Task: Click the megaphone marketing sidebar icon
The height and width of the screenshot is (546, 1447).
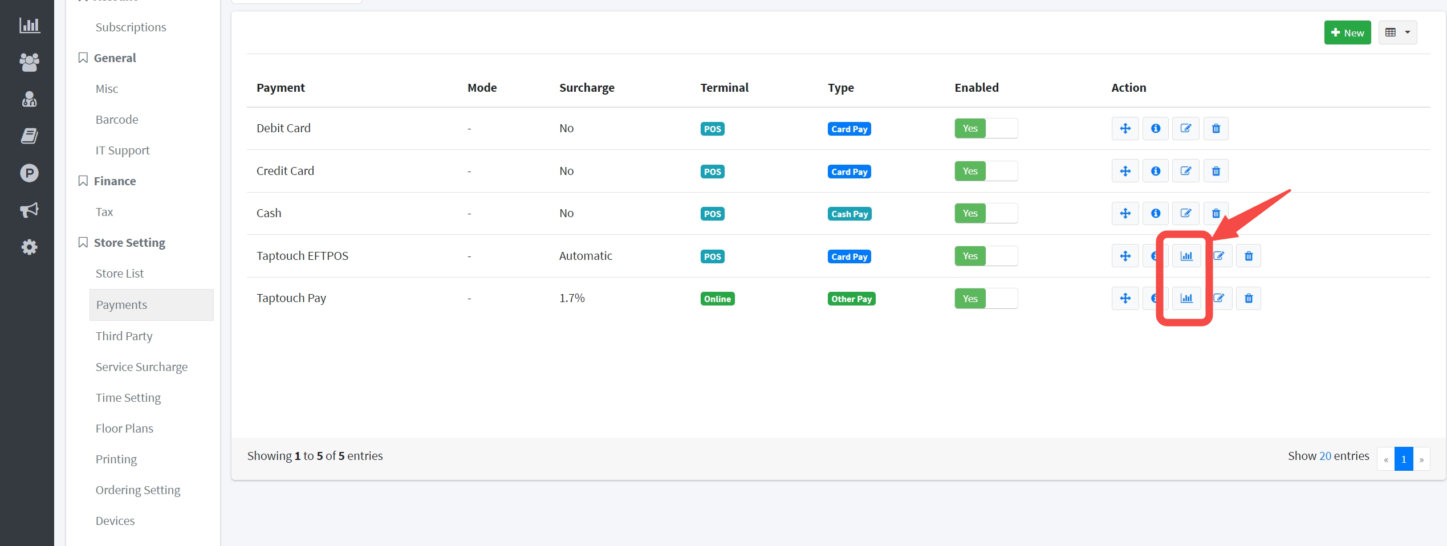Action: [x=29, y=210]
